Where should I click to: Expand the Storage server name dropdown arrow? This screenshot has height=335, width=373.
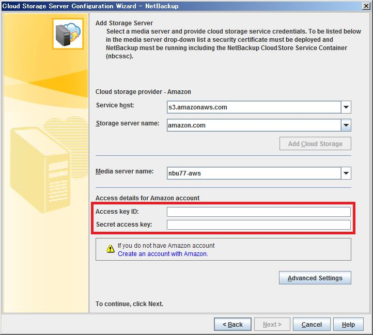tap(346, 125)
